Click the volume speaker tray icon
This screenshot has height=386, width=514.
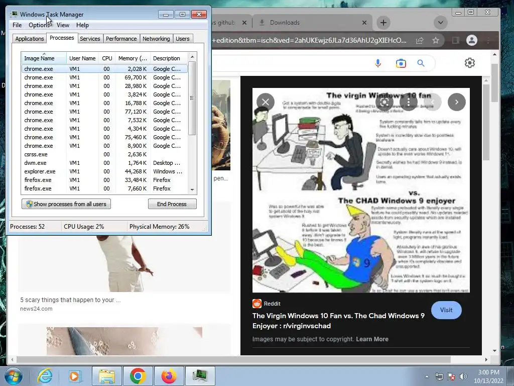click(x=463, y=376)
